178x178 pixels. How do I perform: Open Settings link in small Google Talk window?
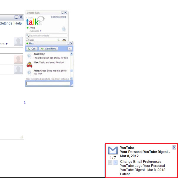(55, 17)
